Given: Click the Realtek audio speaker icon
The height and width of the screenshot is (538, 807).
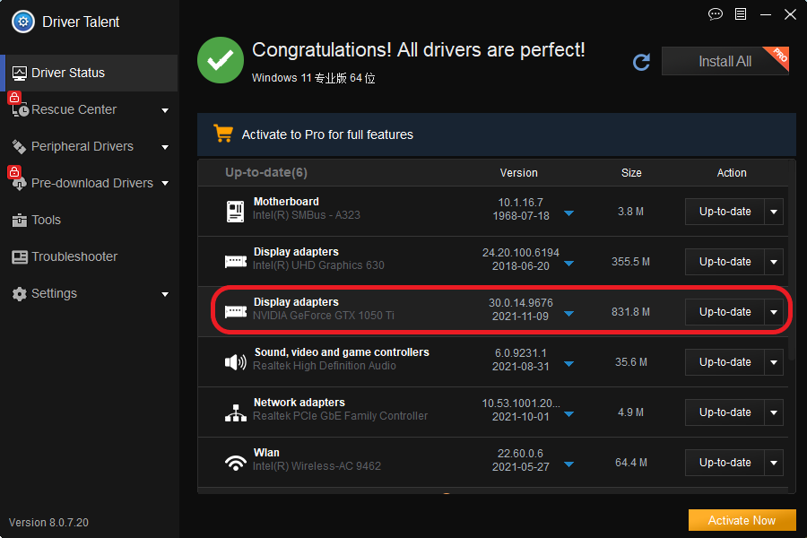Looking at the screenshot, I should coord(236,362).
